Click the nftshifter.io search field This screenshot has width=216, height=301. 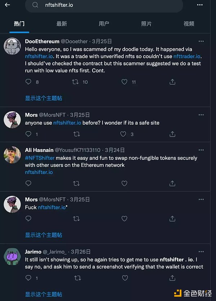[108, 5]
